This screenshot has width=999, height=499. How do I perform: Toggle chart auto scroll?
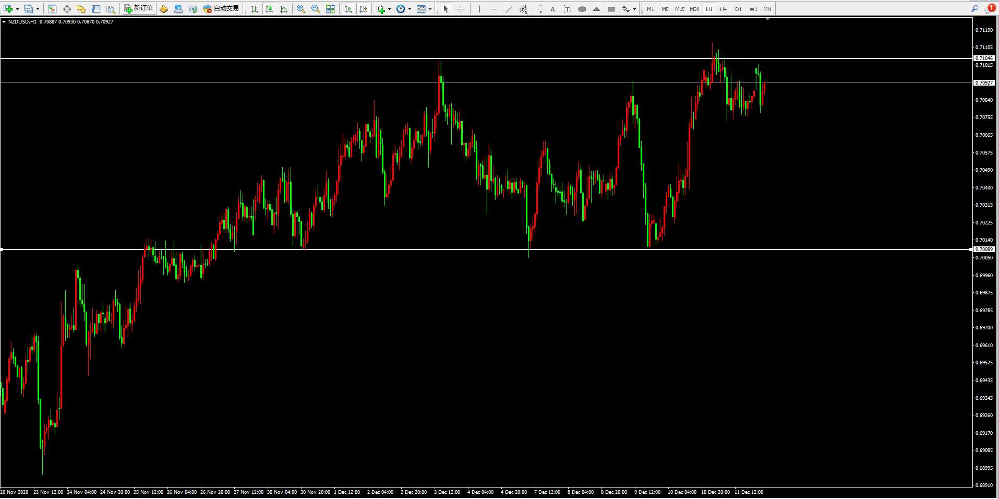tap(348, 9)
